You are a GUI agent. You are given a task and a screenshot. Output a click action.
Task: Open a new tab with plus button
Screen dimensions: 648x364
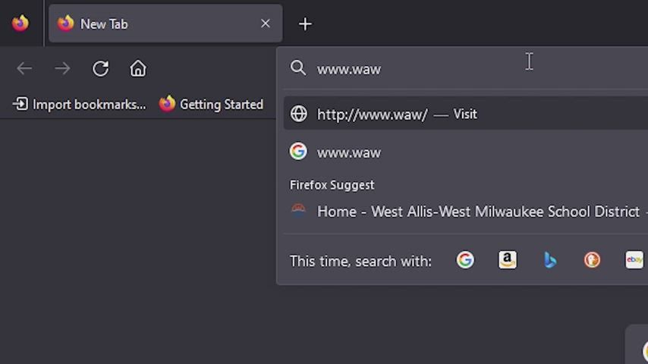click(x=305, y=24)
